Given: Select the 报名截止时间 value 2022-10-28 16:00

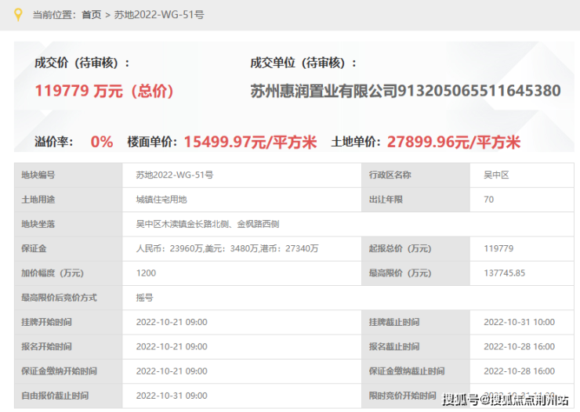Looking at the screenshot, I should [519, 346].
